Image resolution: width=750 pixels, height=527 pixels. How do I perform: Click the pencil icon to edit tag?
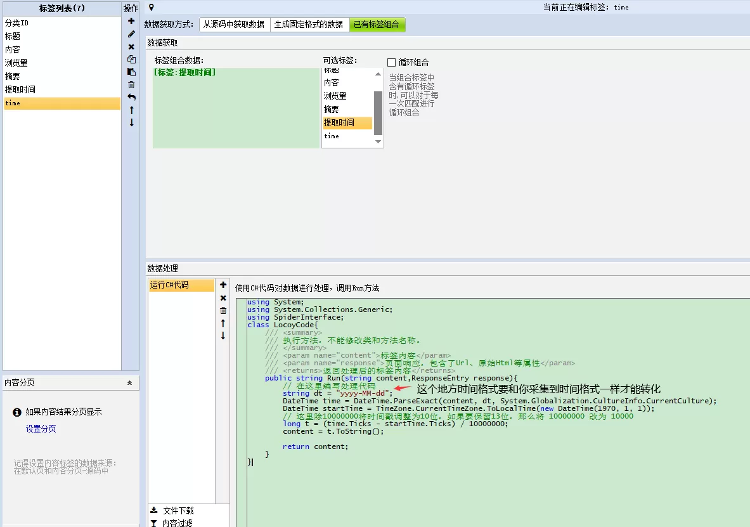[x=131, y=34]
